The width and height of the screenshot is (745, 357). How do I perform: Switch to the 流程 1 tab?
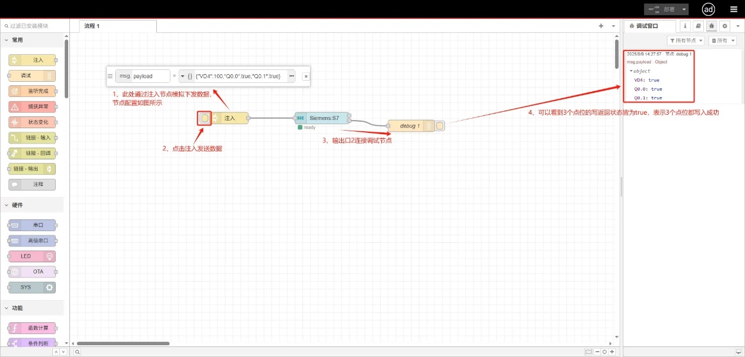[x=92, y=26]
